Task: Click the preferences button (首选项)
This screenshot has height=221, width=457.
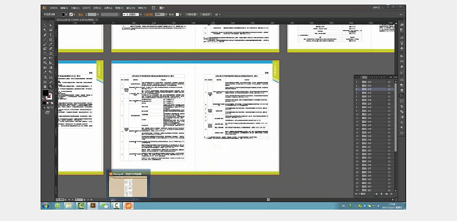Action: 206,15
